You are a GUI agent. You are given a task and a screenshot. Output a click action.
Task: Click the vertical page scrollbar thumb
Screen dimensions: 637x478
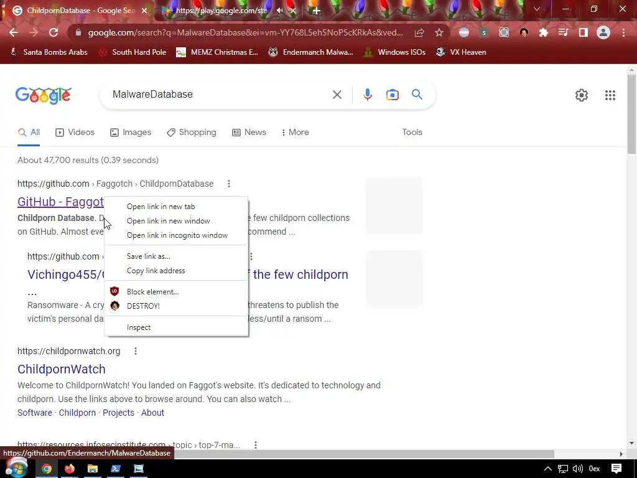coord(631,115)
